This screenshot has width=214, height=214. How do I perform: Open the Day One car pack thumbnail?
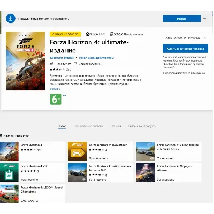tap(145, 151)
